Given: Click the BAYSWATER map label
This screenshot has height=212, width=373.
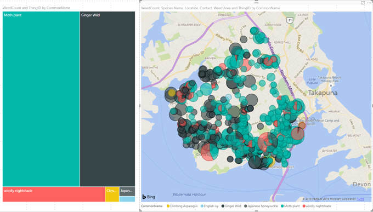Looking at the screenshot, I should click(x=329, y=151).
